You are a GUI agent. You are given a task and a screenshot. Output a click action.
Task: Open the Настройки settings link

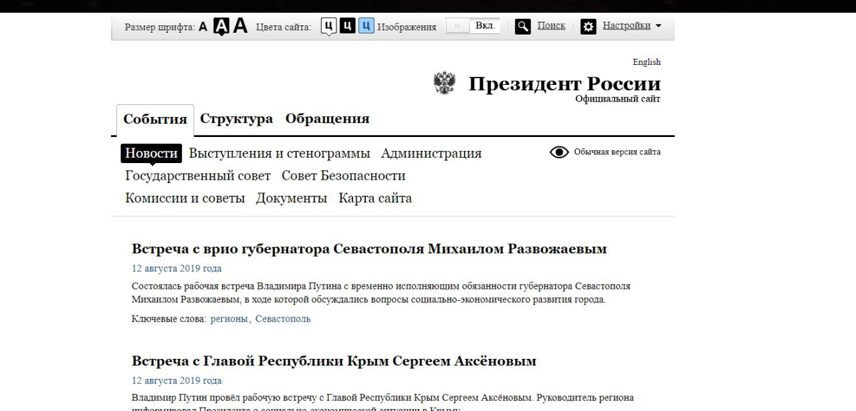coord(627,25)
